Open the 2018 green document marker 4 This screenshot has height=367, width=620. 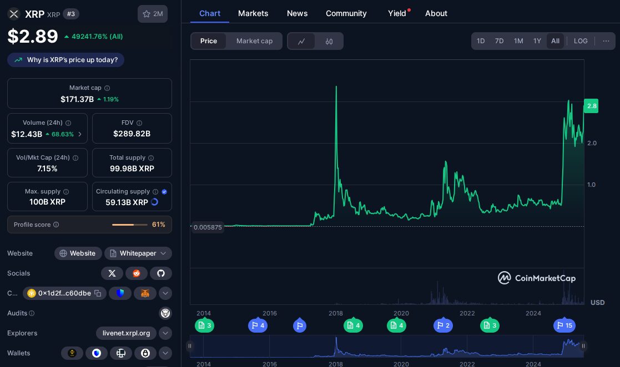pyautogui.click(x=353, y=325)
